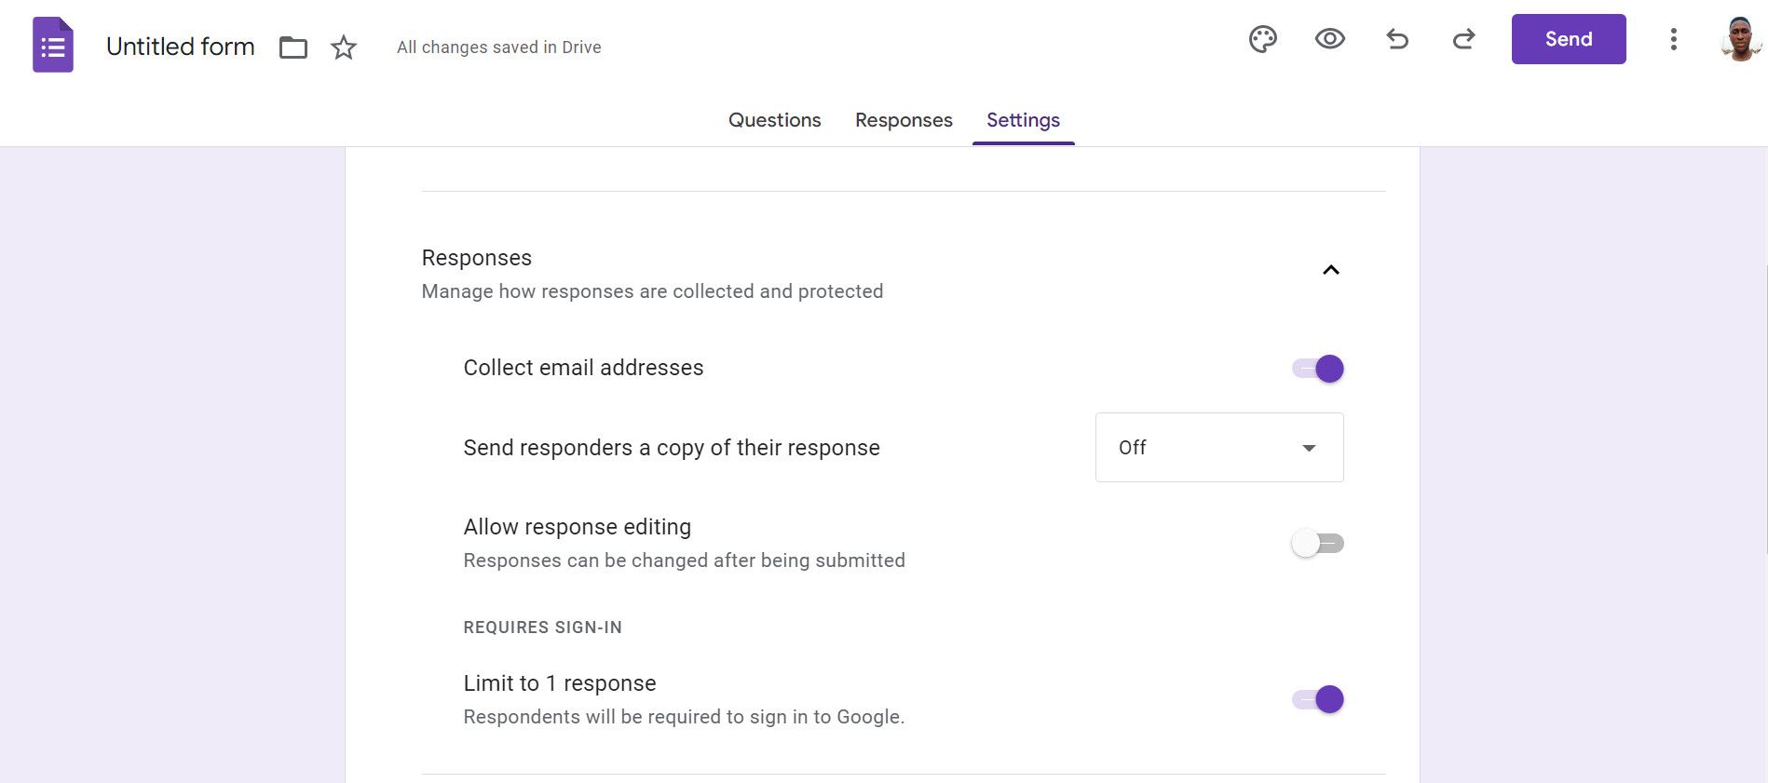Viewport: 1768px width, 783px height.
Task: Turn off Limit to 1 response
Action: (1318, 699)
